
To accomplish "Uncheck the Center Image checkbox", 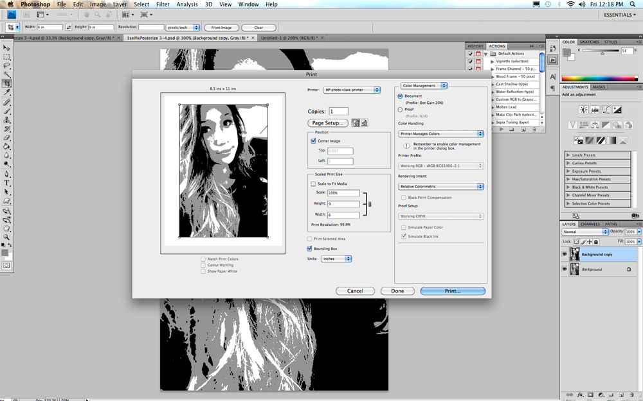I will point(313,141).
